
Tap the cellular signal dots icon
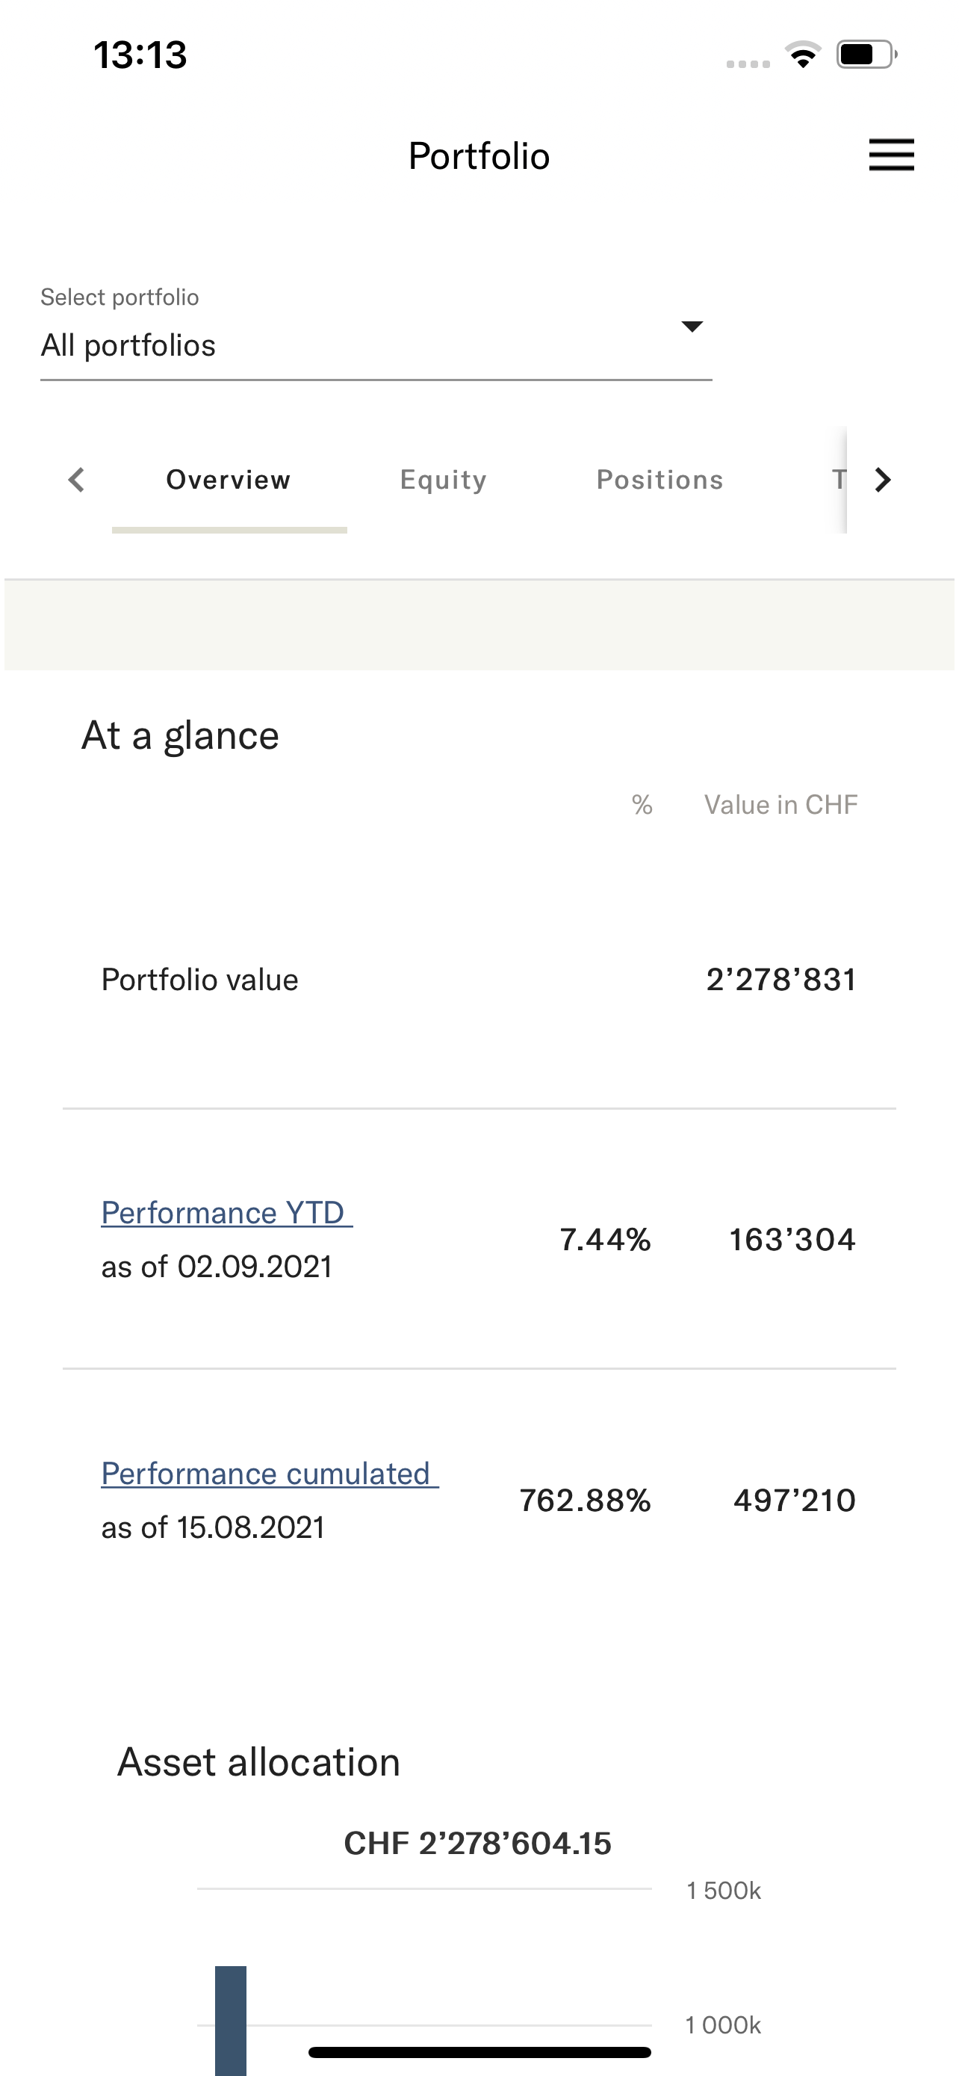coord(748,64)
